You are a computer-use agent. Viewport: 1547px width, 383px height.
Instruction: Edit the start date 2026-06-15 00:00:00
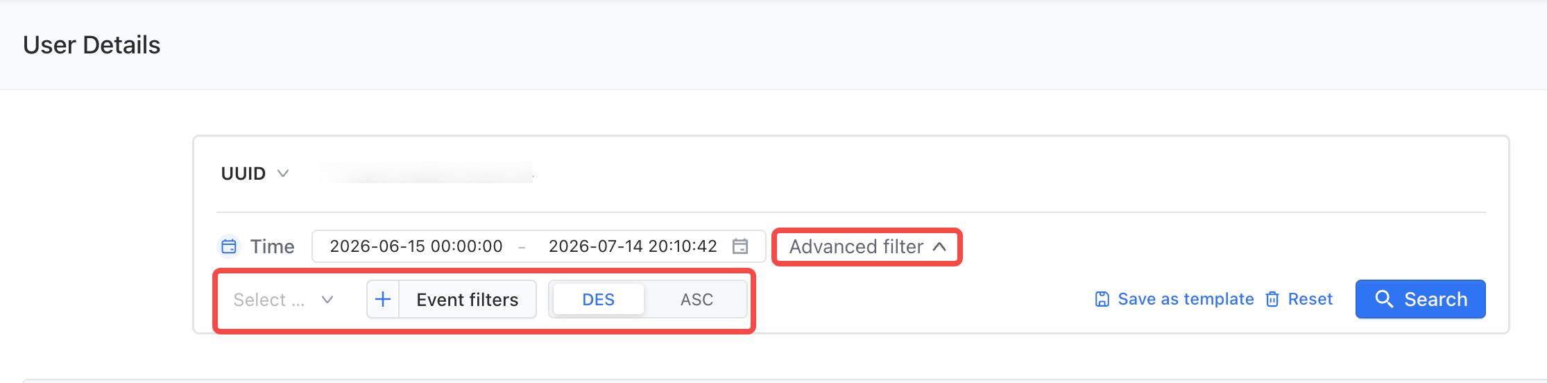pyautogui.click(x=416, y=246)
